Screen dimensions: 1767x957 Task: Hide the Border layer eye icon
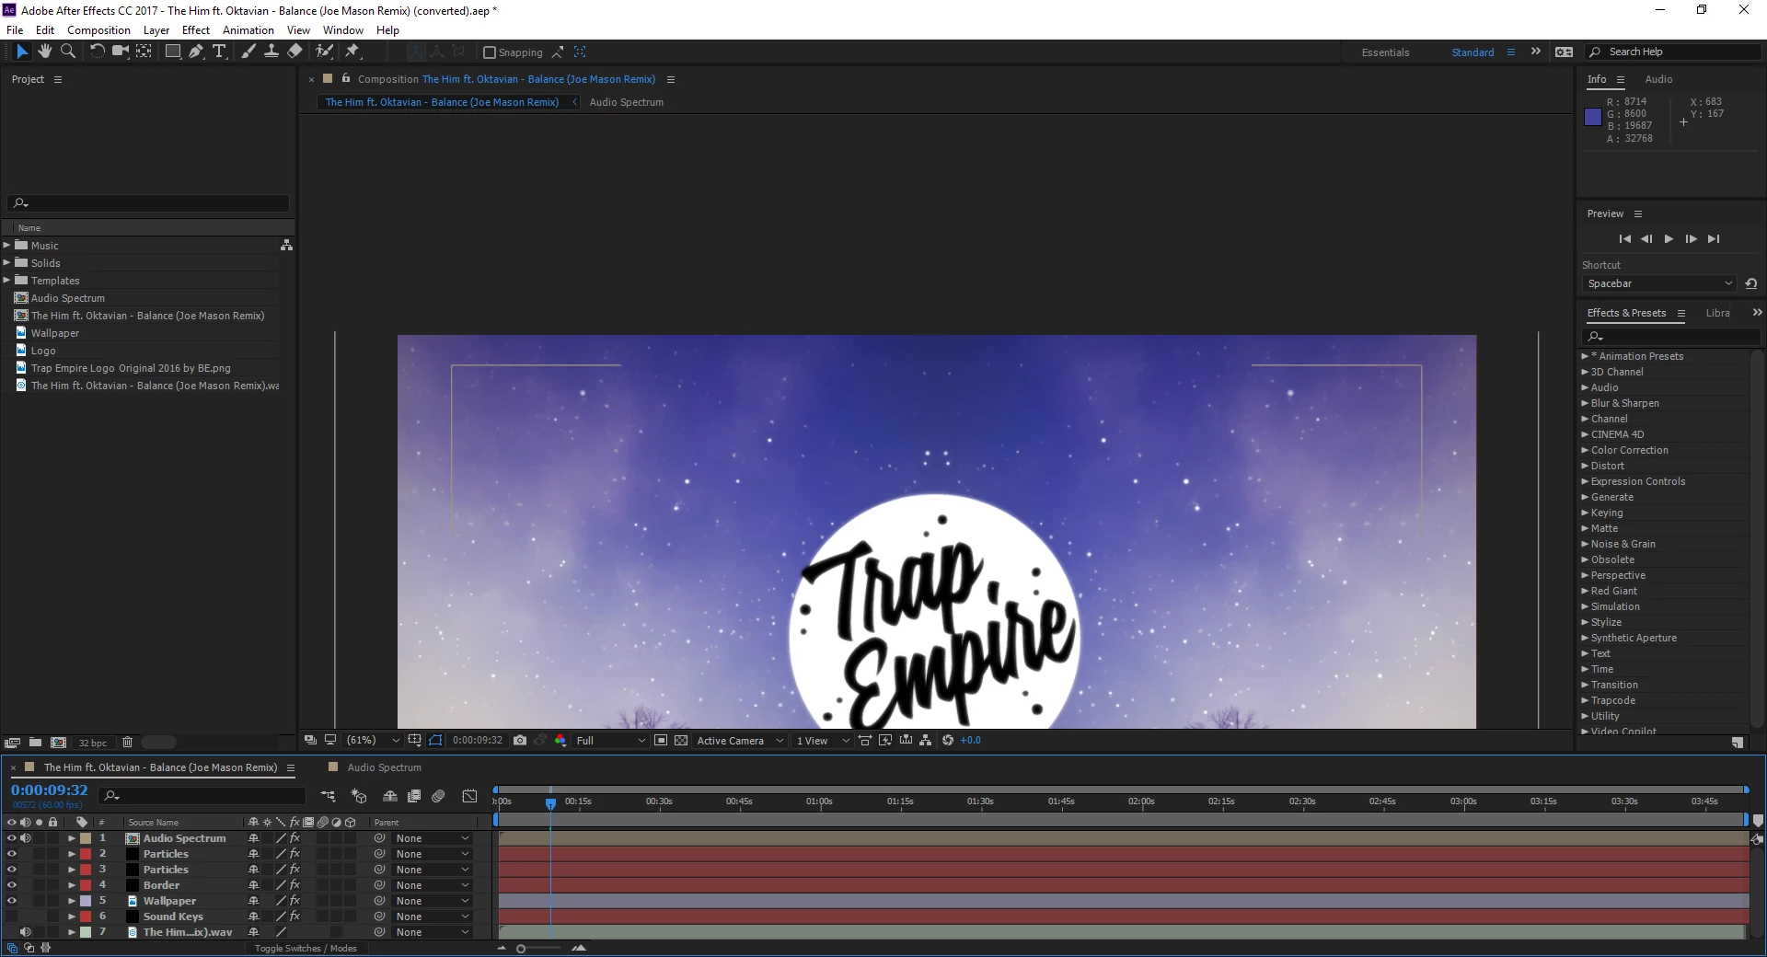[x=11, y=885]
